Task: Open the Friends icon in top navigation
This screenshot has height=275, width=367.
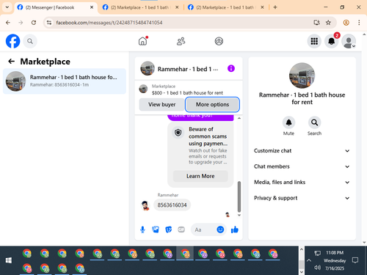Action: click(181, 41)
